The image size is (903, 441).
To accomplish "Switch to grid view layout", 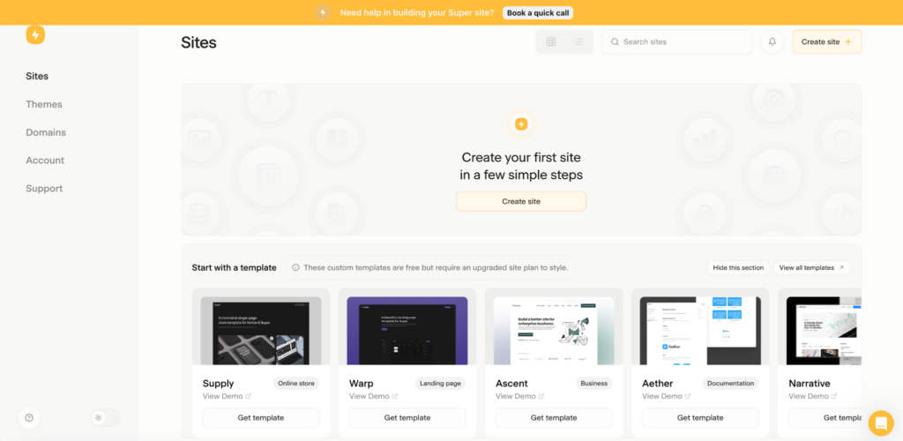I will tap(550, 41).
